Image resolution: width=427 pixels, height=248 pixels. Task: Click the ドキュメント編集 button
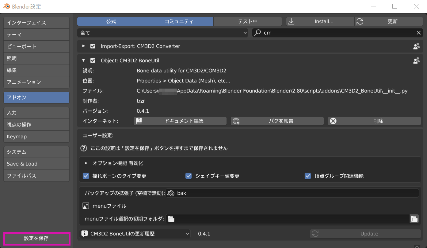pos(180,121)
